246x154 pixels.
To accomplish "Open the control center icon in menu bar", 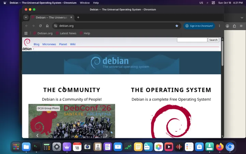I will tap(213, 3).
